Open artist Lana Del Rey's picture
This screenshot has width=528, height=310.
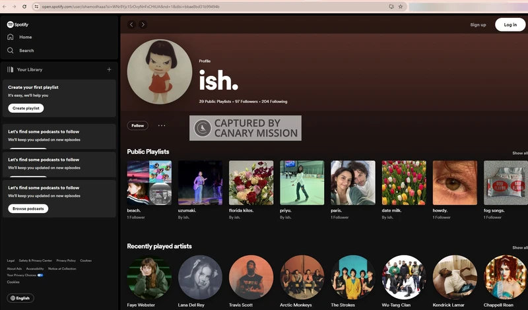click(x=200, y=277)
